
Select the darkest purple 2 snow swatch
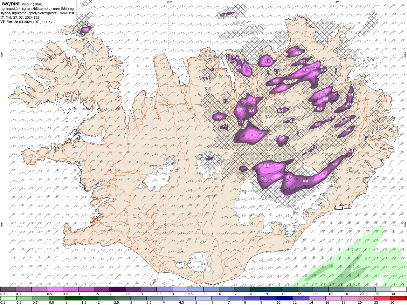point(117,289)
